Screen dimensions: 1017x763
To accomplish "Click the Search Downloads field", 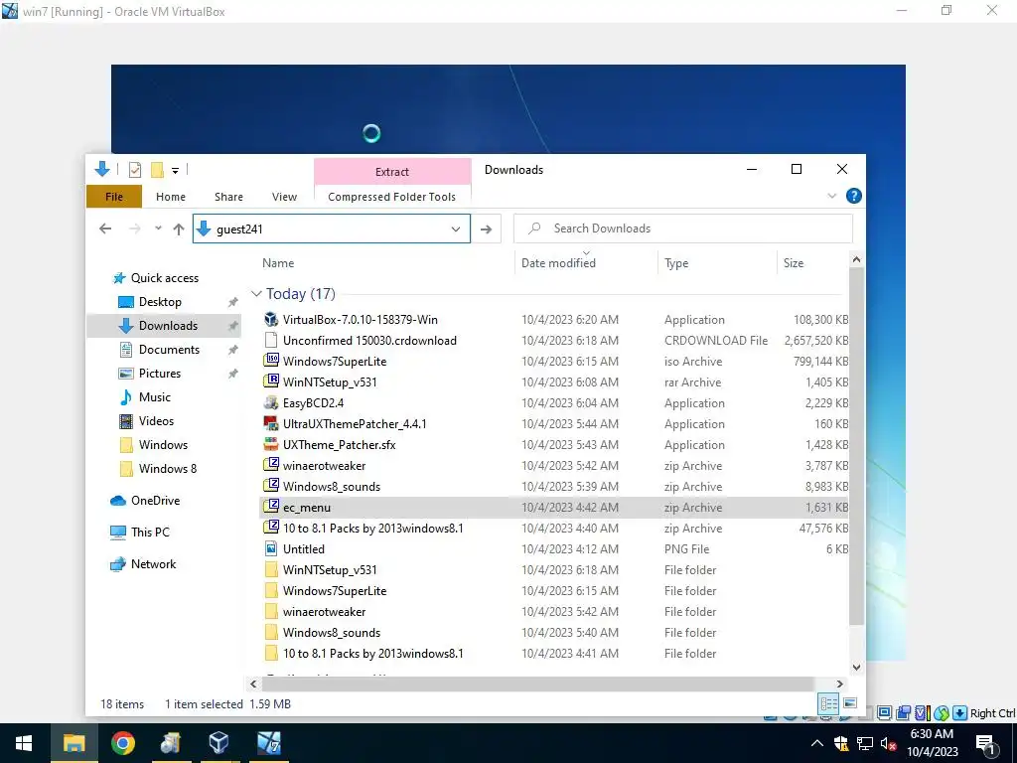I will (x=683, y=229).
